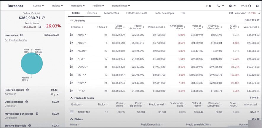The height and width of the screenshot is (128, 262).
Task: Switch to the Órdenes tab
Action: [x=92, y=13]
